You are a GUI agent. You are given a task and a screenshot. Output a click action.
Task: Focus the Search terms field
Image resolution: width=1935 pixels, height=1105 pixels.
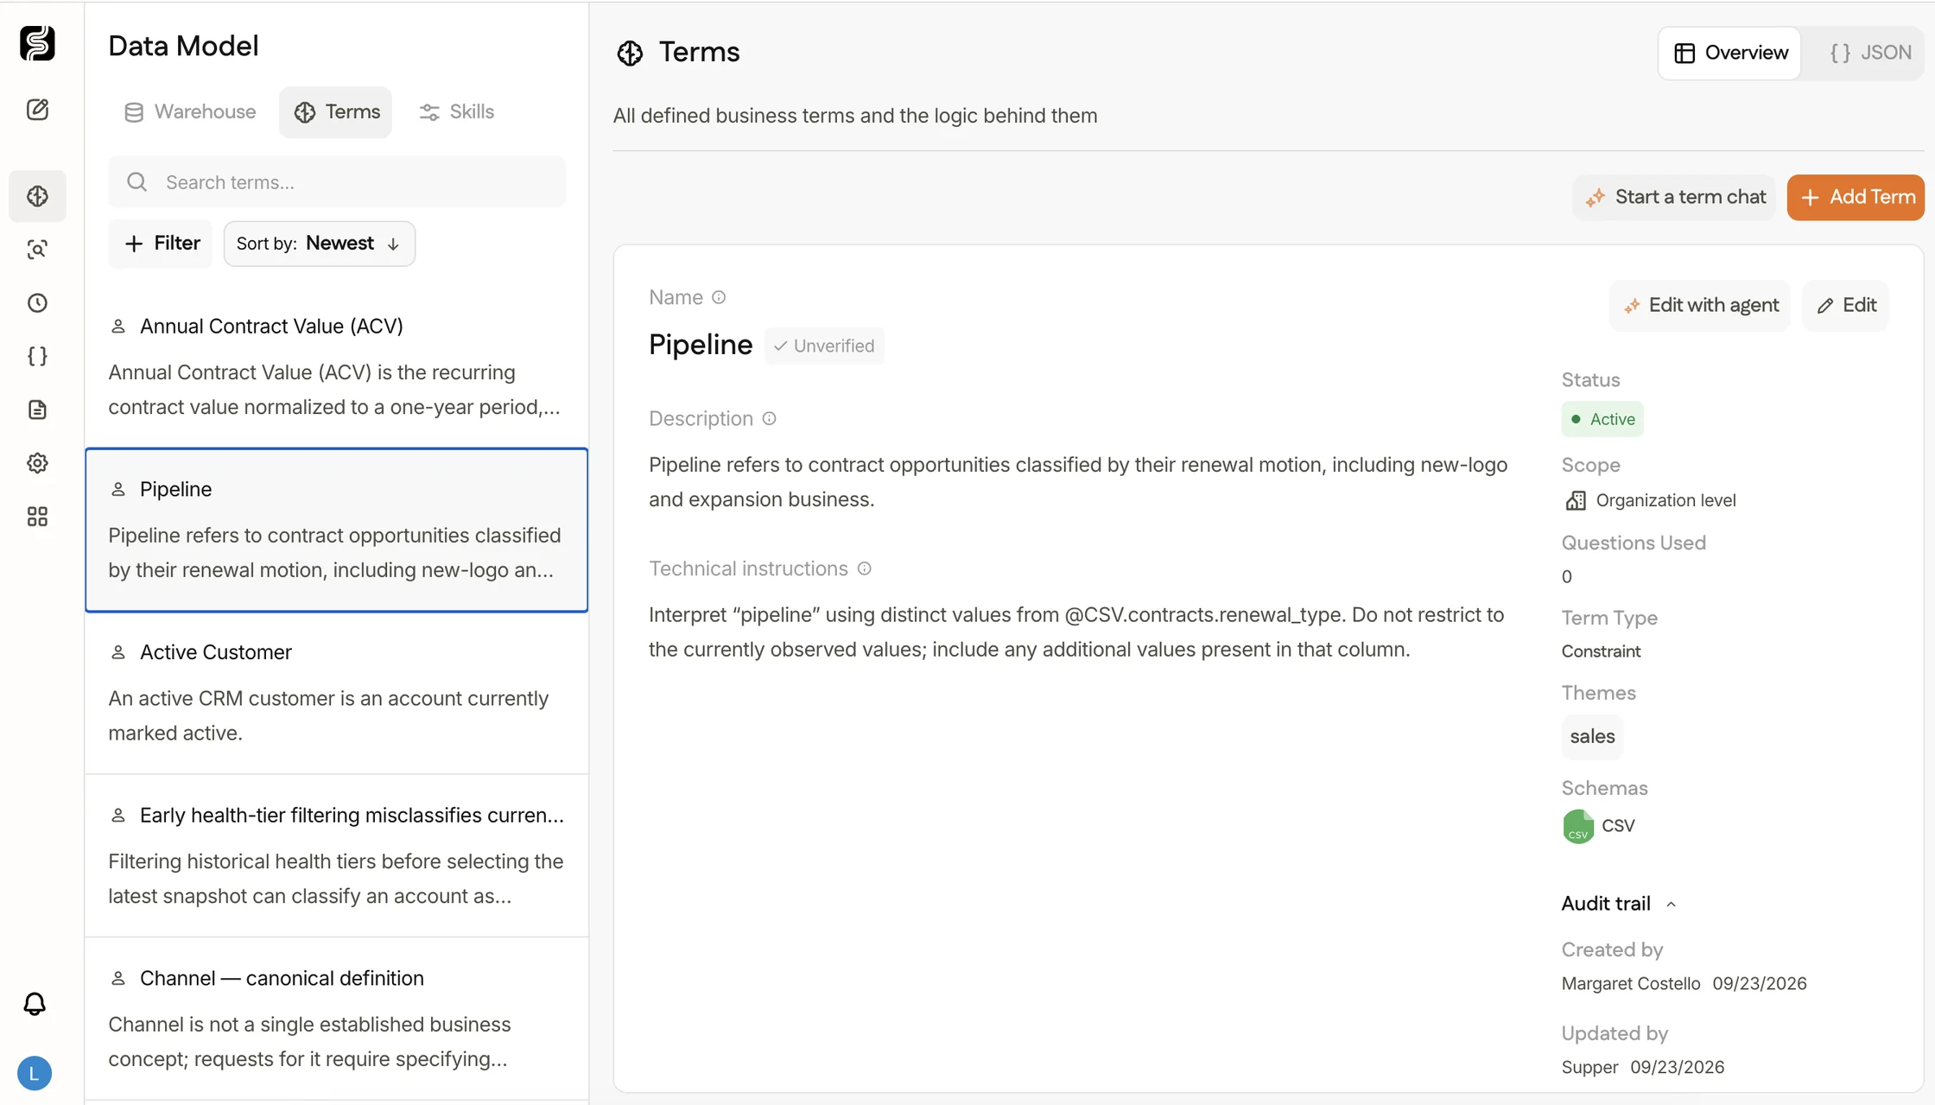[337, 182]
